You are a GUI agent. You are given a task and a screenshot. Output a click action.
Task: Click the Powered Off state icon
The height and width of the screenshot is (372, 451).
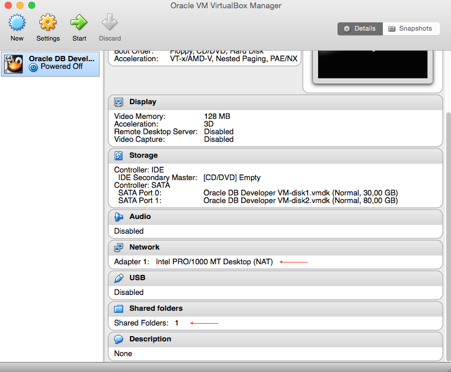point(34,67)
